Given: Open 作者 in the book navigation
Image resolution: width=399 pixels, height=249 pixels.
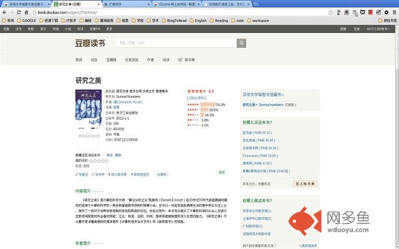Looking at the screenshot, I should pos(150,60).
